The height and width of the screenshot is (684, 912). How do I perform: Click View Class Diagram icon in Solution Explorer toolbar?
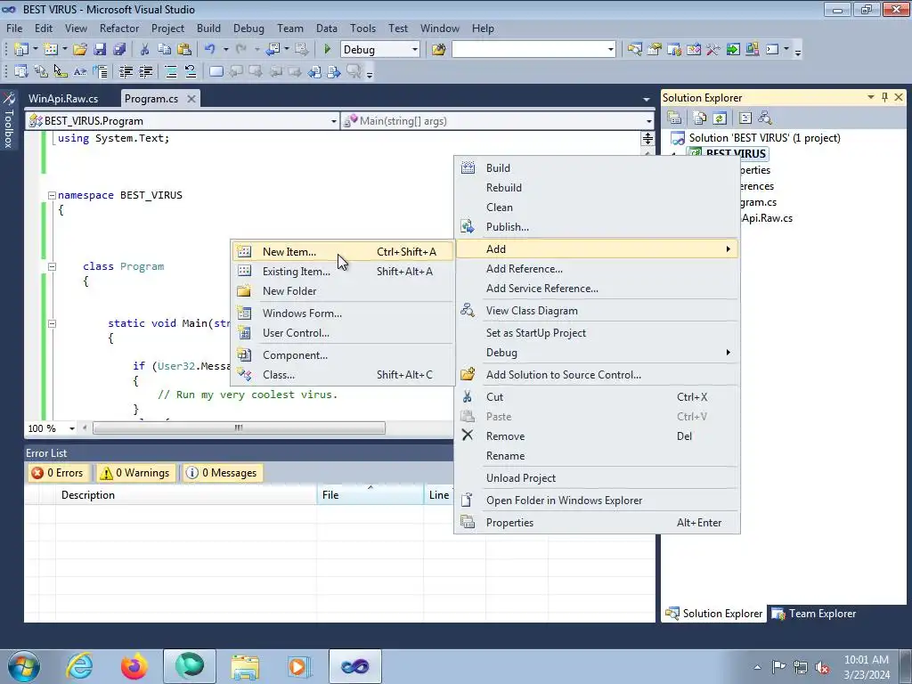click(x=765, y=118)
